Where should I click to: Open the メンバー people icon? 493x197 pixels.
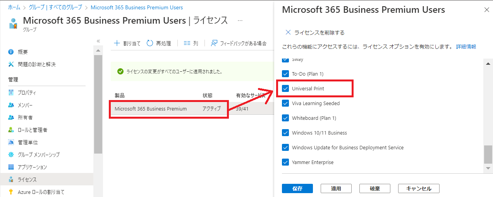point(11,105)
